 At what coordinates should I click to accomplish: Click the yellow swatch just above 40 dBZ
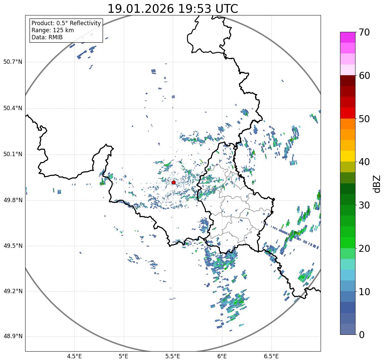(x=348, y=156)
